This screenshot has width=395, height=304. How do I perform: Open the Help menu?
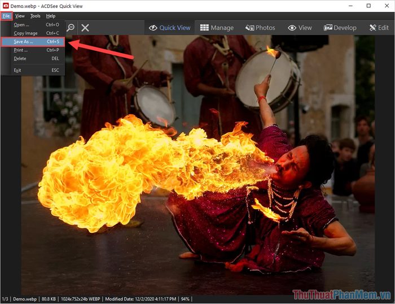[51, 16]
